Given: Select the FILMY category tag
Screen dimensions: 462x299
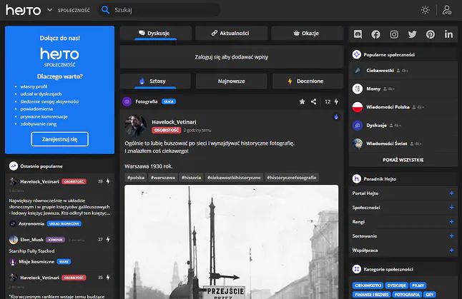Looking at the screenshot, I should point(418,285).
